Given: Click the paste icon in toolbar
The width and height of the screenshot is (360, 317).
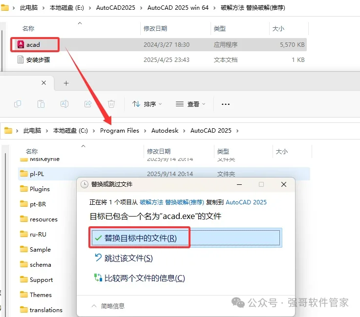Looking at the screenshot, I should pyautogui.click(x=41, y=104).
